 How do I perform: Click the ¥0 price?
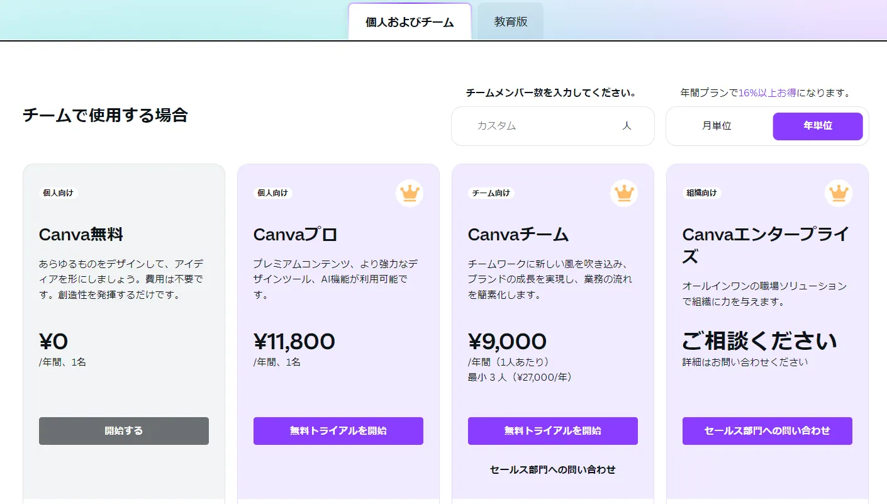[x=53, y=342]
